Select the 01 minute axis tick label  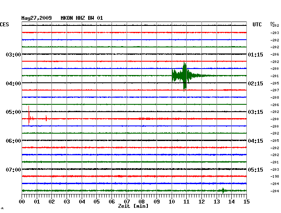tap(37, 201)
